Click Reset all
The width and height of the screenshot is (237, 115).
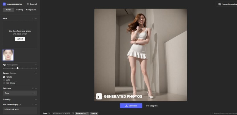click(x=32, y=4)
